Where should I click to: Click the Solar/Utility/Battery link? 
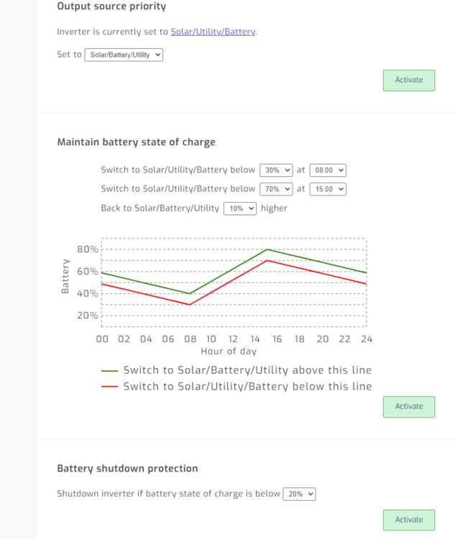[213, 32]
